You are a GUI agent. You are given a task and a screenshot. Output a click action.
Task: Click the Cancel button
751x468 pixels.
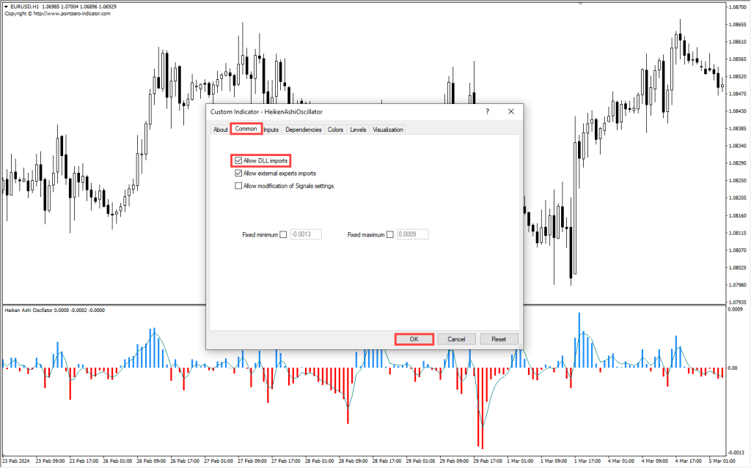click(x=456, y=339)
